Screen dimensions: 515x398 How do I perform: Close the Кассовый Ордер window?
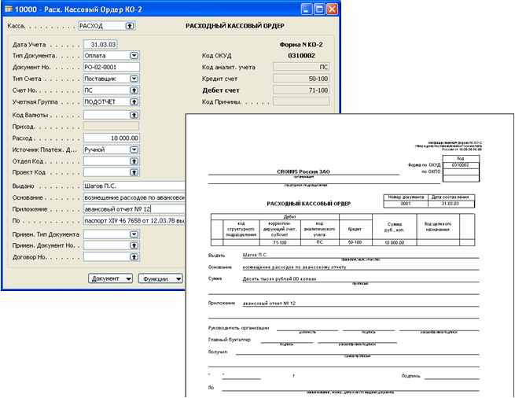click(332, 9)
